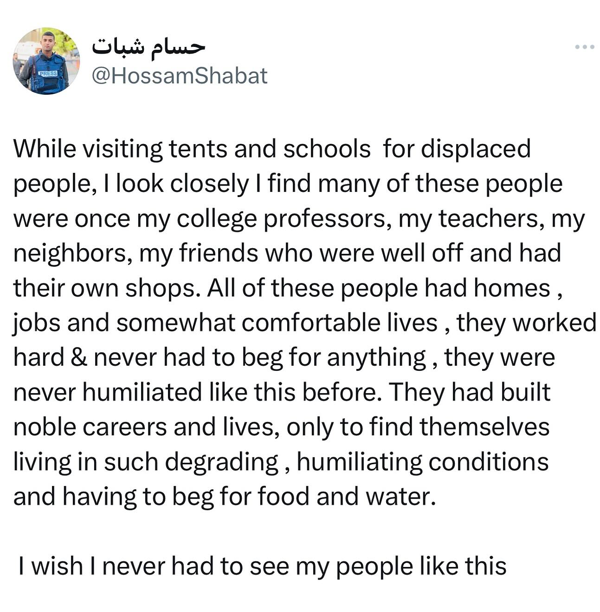Click the word "neighbors" in the tweet
This screenshot has height=612, width=600.
(72, 254)
